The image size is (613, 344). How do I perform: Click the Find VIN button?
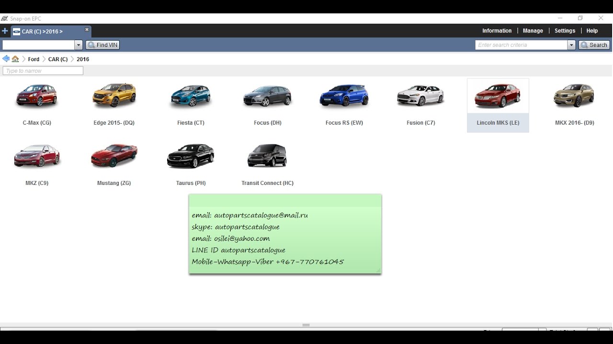pyautogui.click(x=102, y=45)
